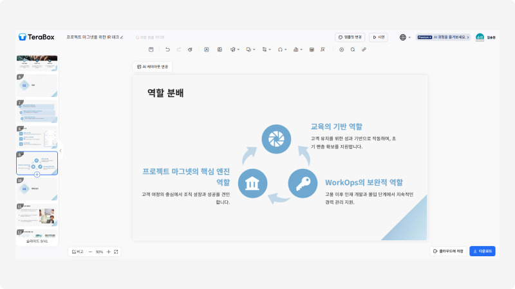Start slideshow with 시연 button

pyautogui.click(x=379, y=37)
